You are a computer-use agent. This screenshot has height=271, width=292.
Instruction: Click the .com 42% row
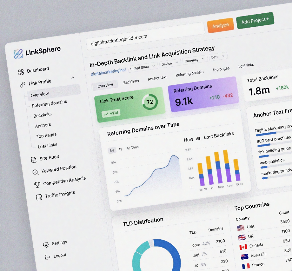click(x=208, y=243)
